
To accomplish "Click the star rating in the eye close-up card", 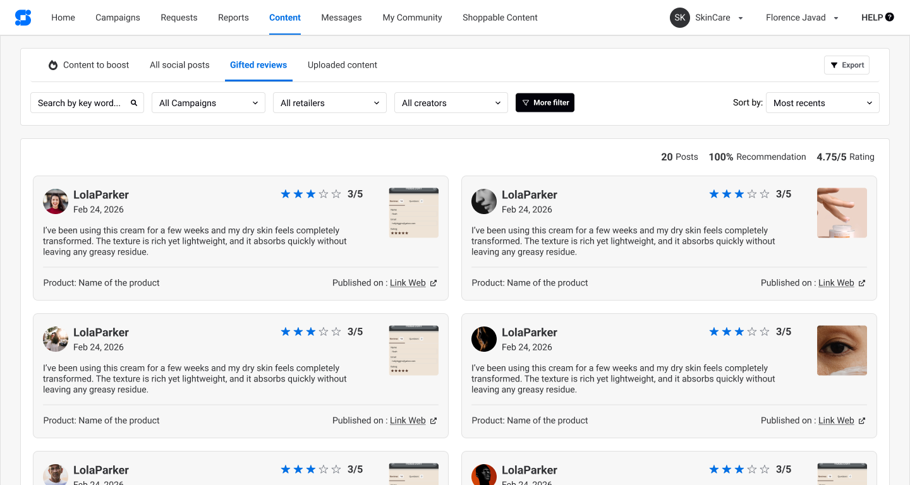I will pyautogui.click(x=739, y=332).
